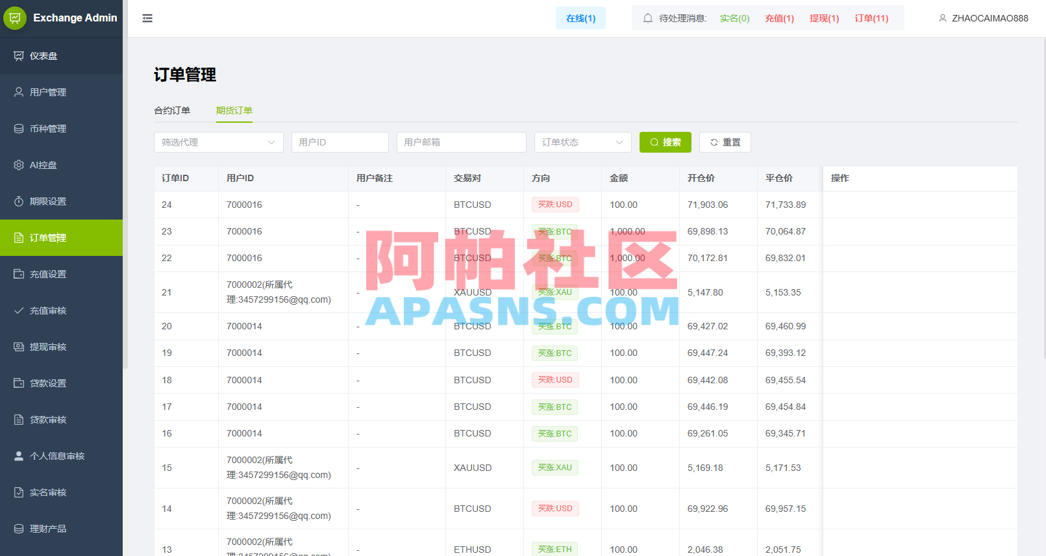The width and height of the screenshot is (1046, 556).
Task: Click the 充值设置 wallet icon
Action: click(19, 274)
